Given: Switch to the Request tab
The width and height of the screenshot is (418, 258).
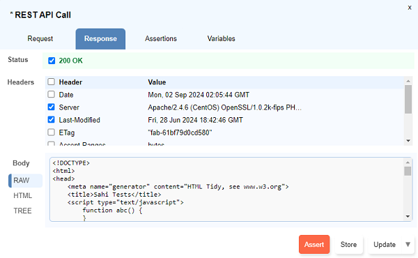Looking at the screenshot, I should (x=40, y=38).
